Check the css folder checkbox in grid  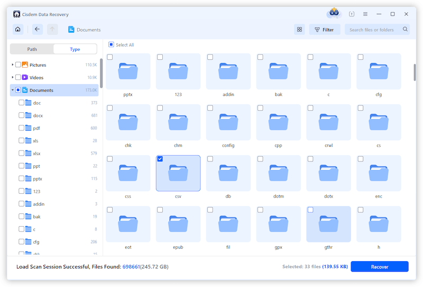coord(110,159)
